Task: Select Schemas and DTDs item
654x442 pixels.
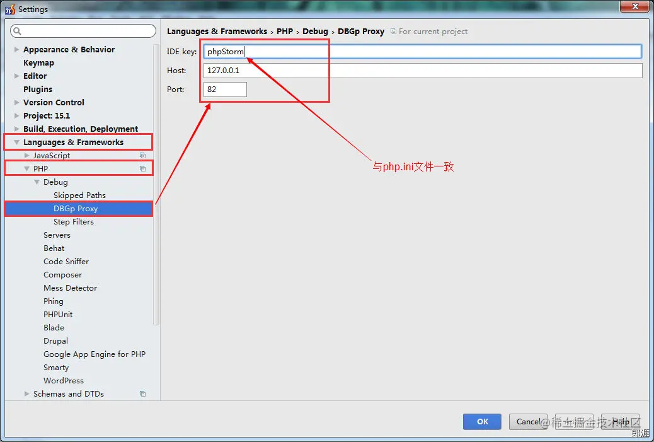Action: [x=69, y=393]
